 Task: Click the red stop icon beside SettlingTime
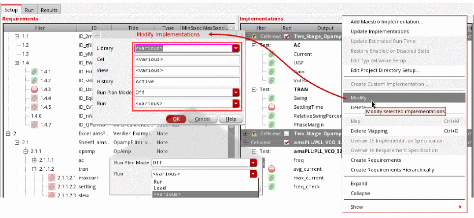tap(271, 107)
